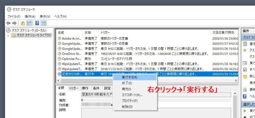255x118 pixels.
Task: Click the clock icon of the OneDrive St... task
Action: pos(60,53)
